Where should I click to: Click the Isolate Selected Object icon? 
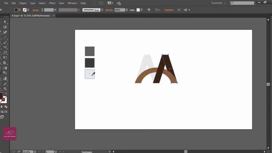[x=179, y=10]
